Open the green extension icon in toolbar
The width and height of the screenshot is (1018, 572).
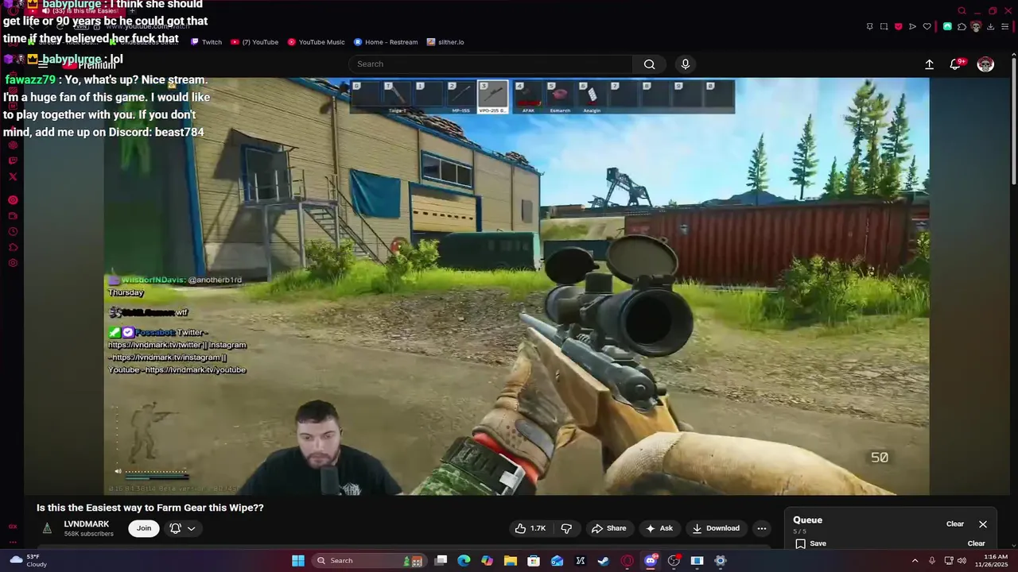(x=947, y=26)
